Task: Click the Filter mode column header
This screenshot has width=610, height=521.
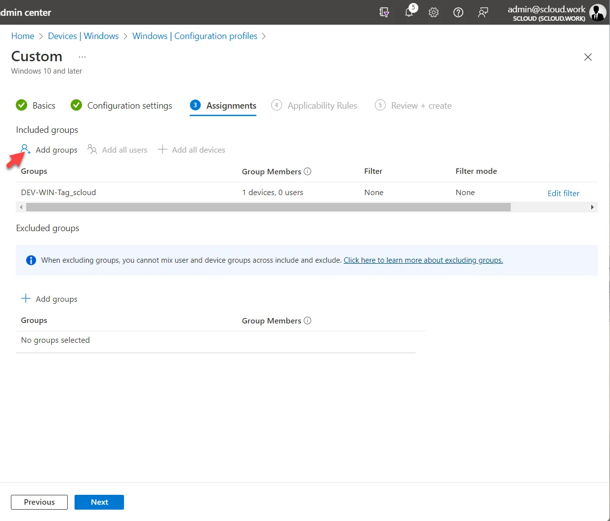Action: coord(476,171)
